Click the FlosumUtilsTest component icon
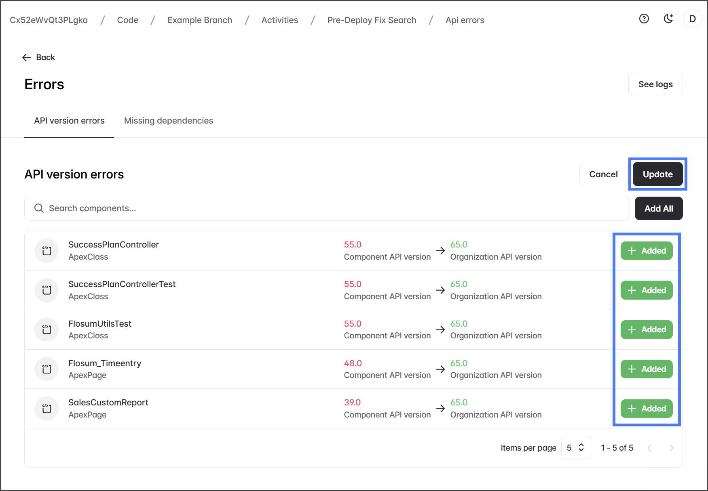Screen dimensions: 708x491 coord(47,329)
